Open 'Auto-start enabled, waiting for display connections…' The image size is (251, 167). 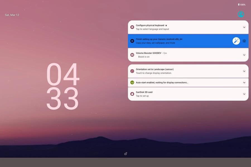[162, 82]
